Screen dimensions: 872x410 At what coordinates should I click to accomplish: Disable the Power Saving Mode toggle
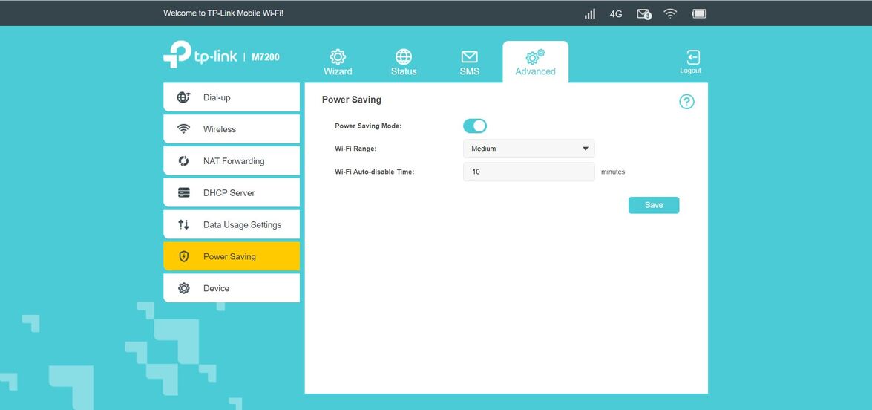(475, 126)
